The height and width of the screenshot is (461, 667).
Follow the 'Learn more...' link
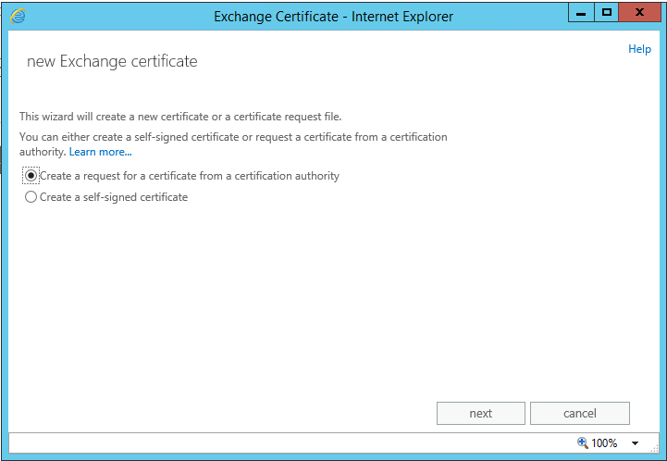[x=100, y=152]
